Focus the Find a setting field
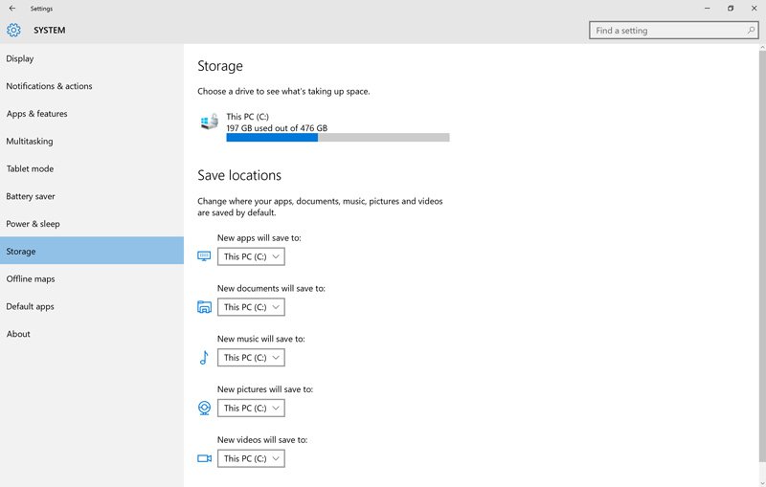Screen dimensions: 766x487 click(x=674, y=31)
